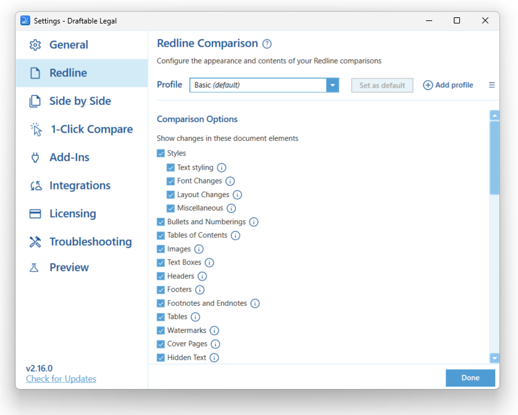Click the scrollbar up arrow

[x=495, y=115]
